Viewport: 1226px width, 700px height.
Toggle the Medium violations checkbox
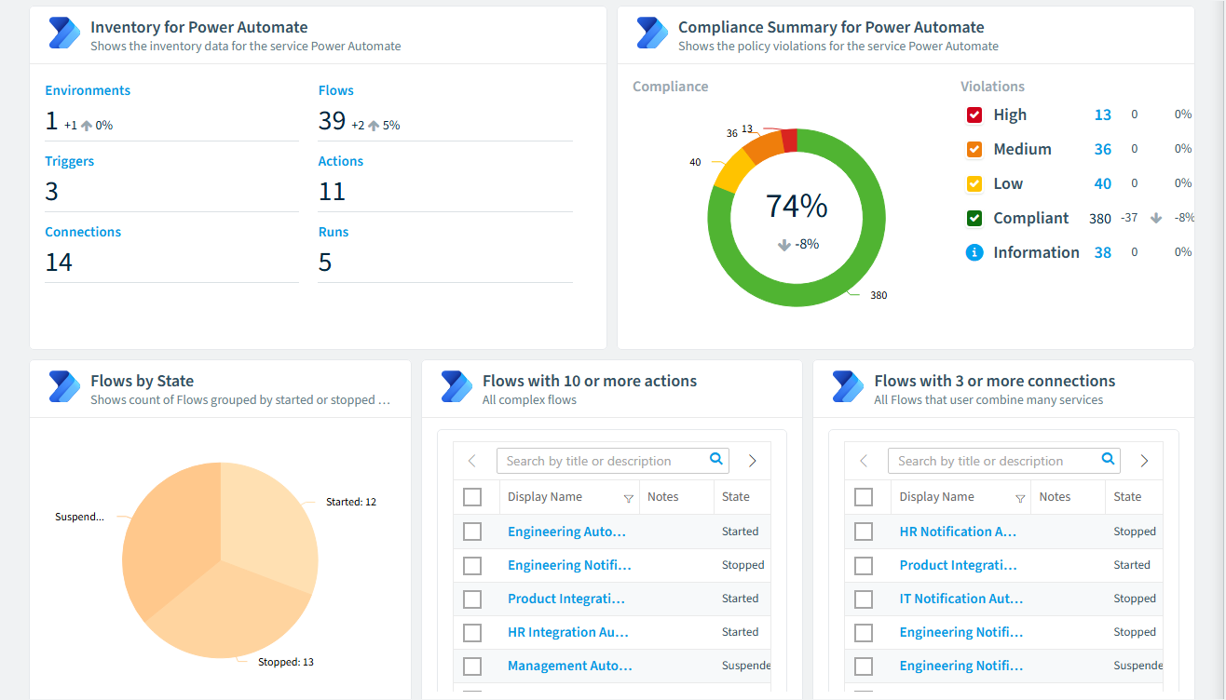(974, 149)
